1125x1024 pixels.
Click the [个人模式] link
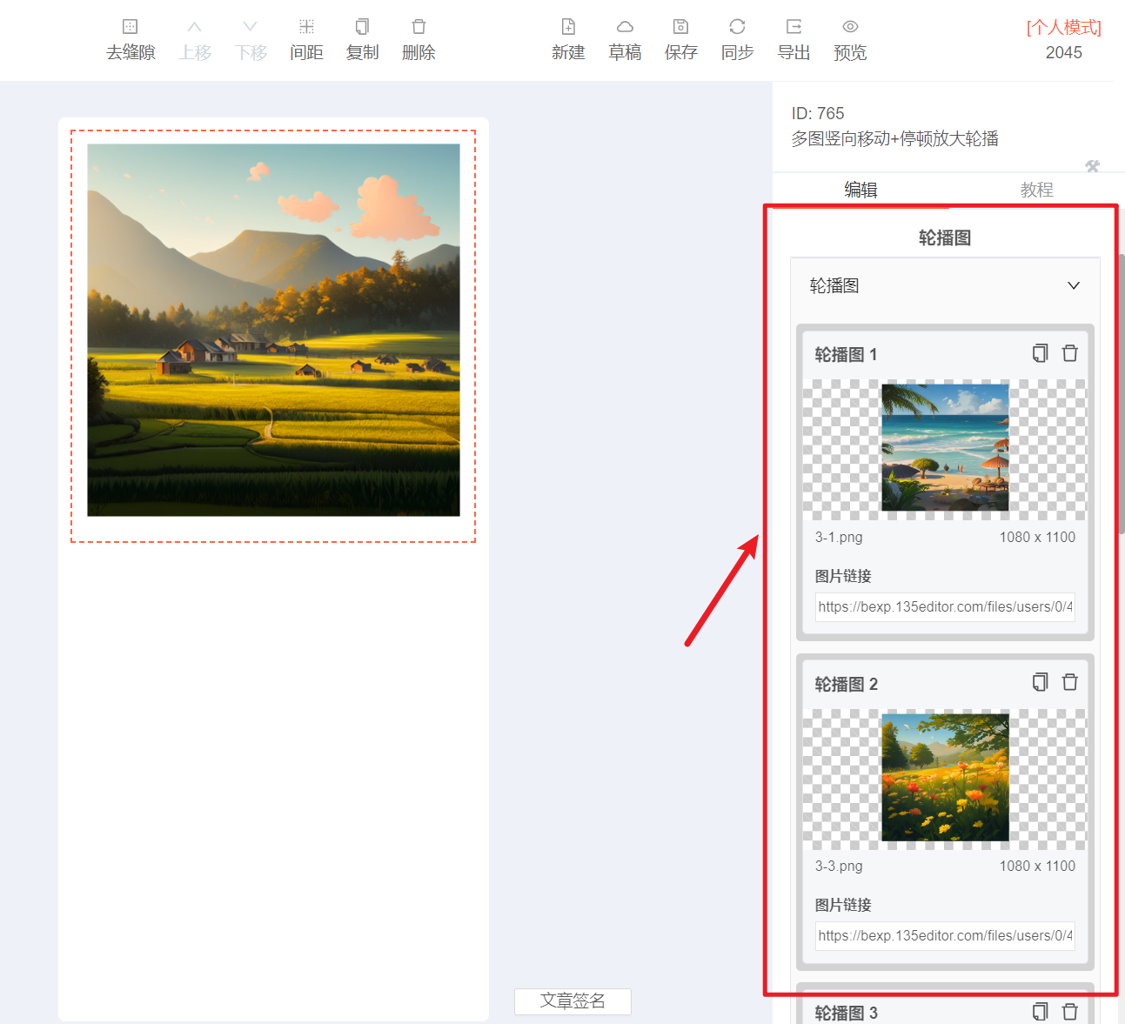[1063, 28]
